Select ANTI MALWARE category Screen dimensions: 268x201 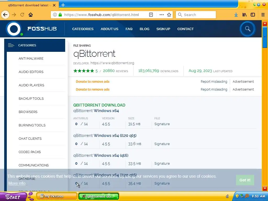click(x=31, y=58)
